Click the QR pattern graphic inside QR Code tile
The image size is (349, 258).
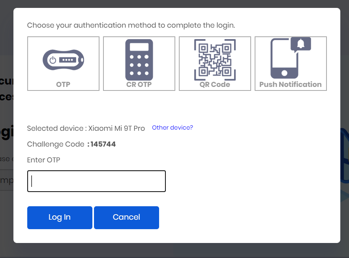(215, 59)
